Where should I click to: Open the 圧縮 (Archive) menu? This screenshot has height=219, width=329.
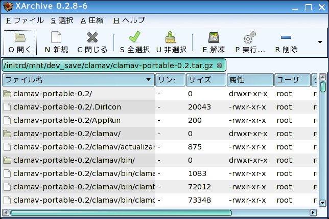pos(92,20)
